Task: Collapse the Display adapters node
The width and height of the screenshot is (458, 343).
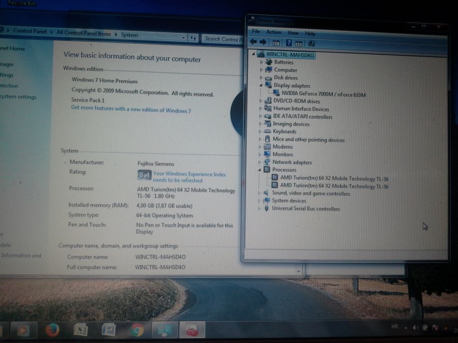Action: click(261, 86)
